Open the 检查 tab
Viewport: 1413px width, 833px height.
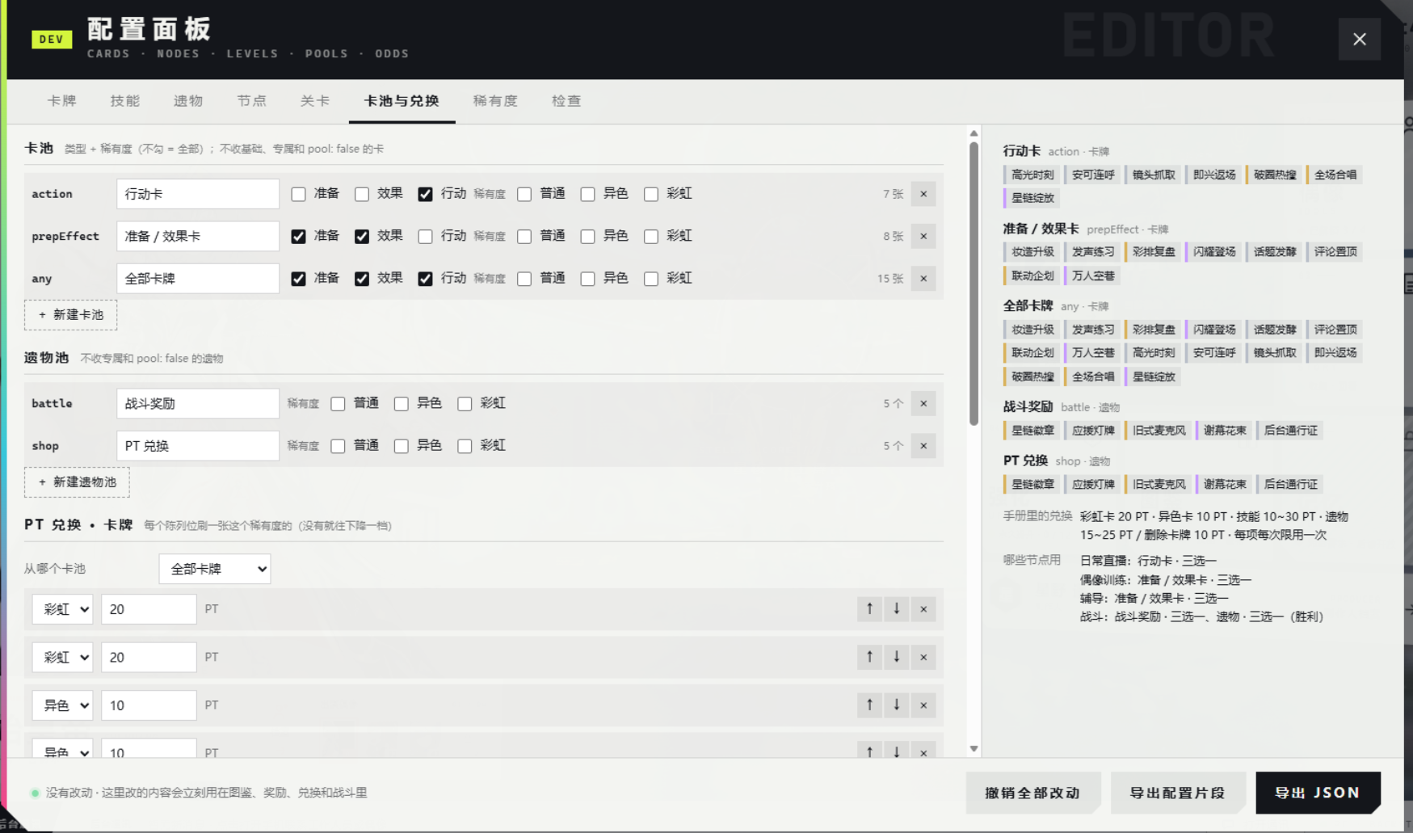tap(566, 101)
